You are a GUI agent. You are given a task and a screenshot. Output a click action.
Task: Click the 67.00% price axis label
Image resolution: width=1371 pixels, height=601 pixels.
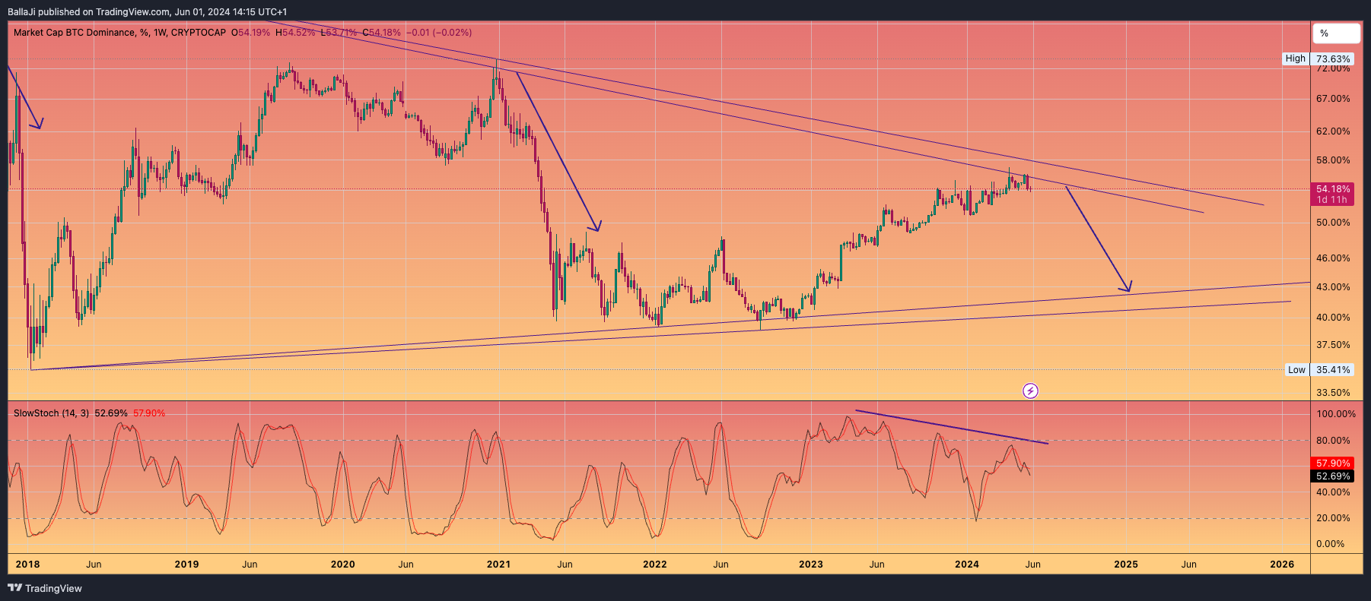tap(1333, 99)
